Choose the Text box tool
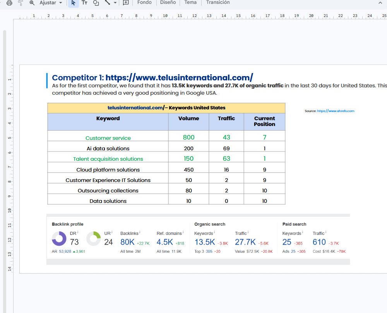387x313 pixels. pyautogui.click(x=84, y=3)
